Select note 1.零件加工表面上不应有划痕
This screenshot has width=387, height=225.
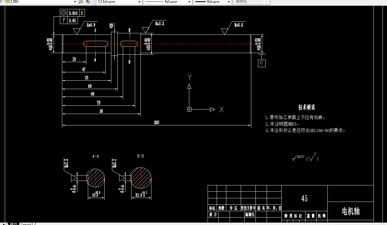point(295,118)
